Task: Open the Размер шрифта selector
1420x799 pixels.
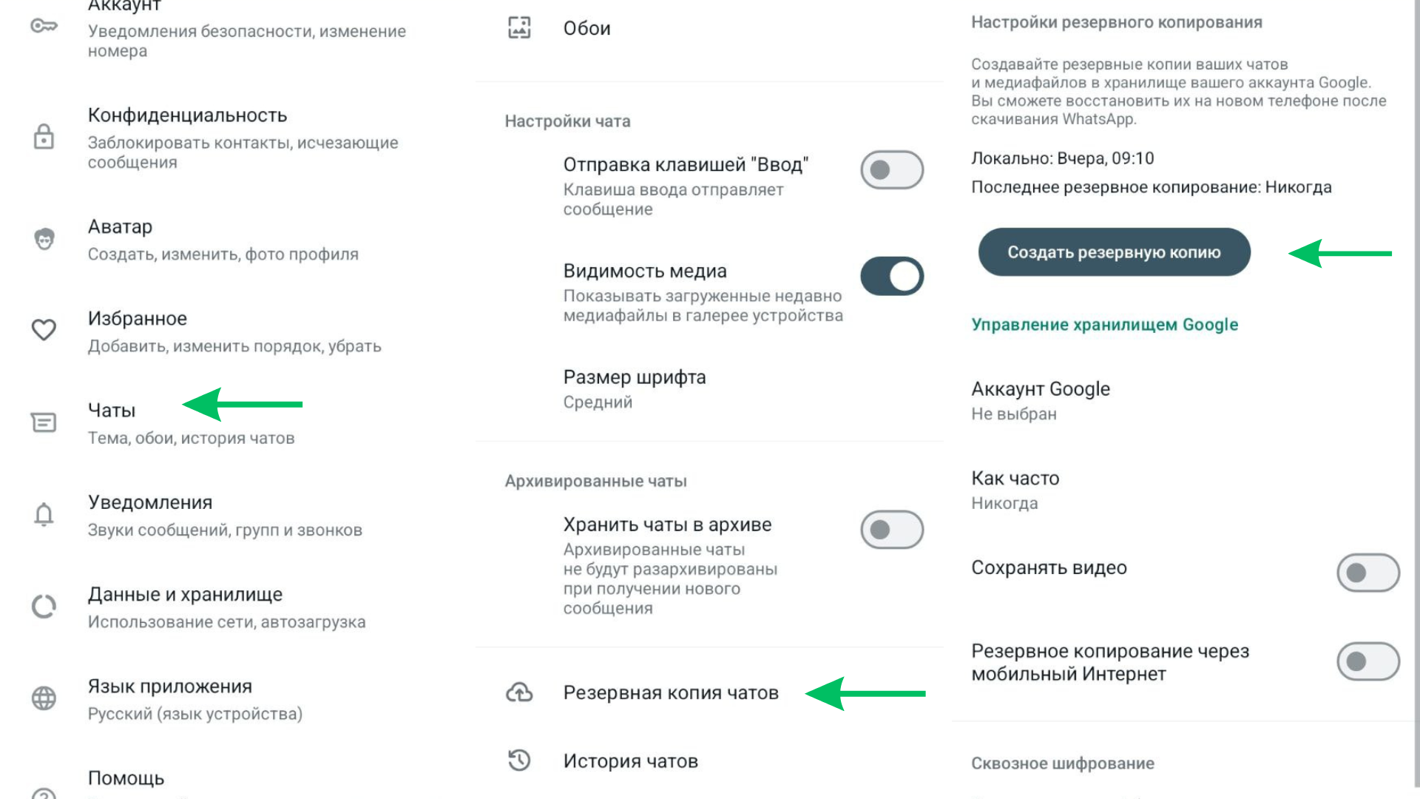Action: tap(634, 388)
